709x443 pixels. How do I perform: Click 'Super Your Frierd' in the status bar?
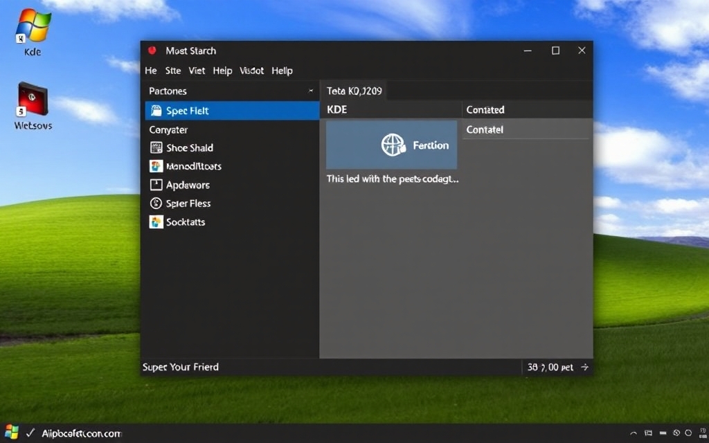point(181,367)
